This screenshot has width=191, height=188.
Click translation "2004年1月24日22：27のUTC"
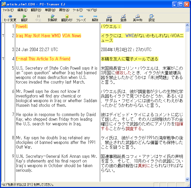coord(126,50)
